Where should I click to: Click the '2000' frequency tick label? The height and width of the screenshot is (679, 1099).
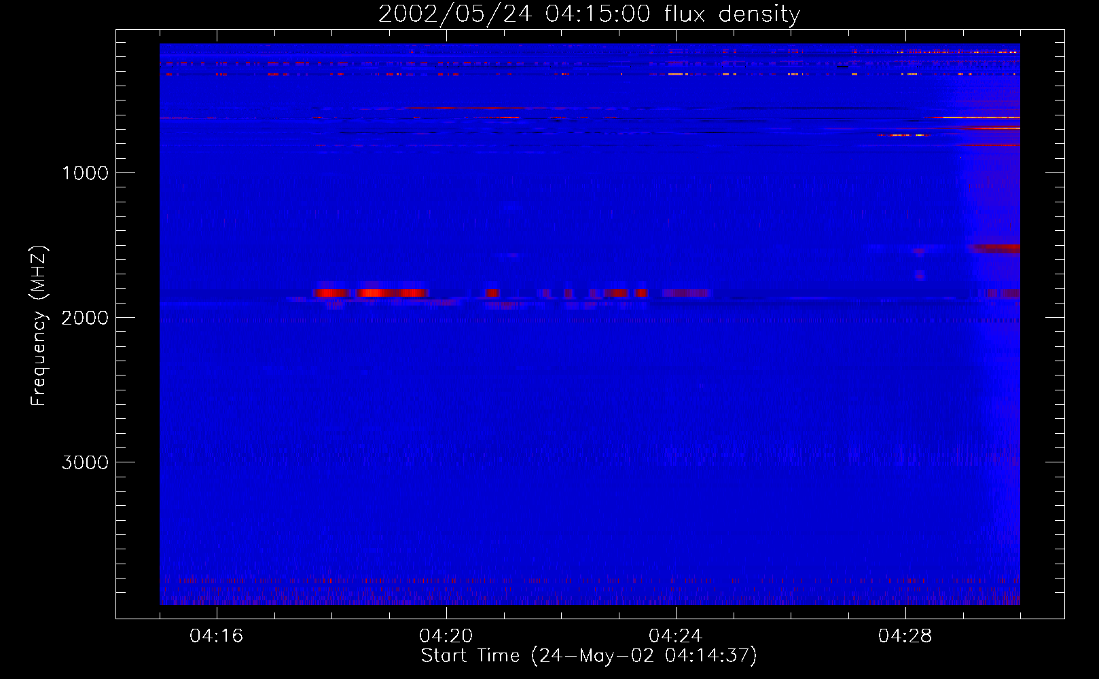point(85,317)
